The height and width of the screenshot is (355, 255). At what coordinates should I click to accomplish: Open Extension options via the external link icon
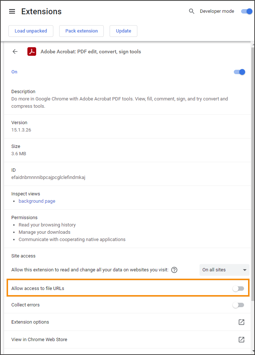click(x=241, y=322)
